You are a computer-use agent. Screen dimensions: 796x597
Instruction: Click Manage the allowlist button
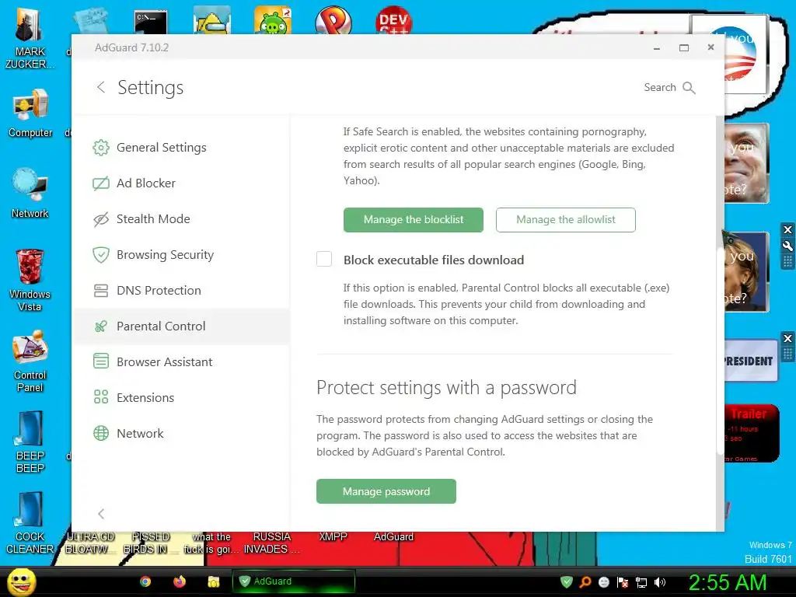point(566,220)
